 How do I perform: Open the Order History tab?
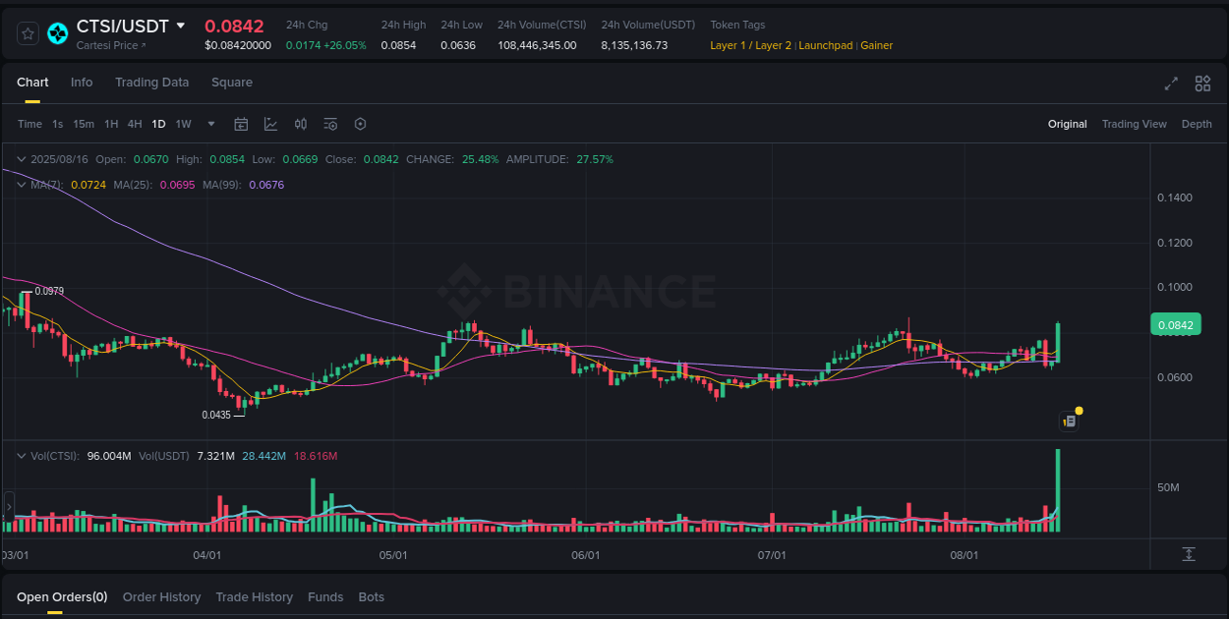point(161,596)
